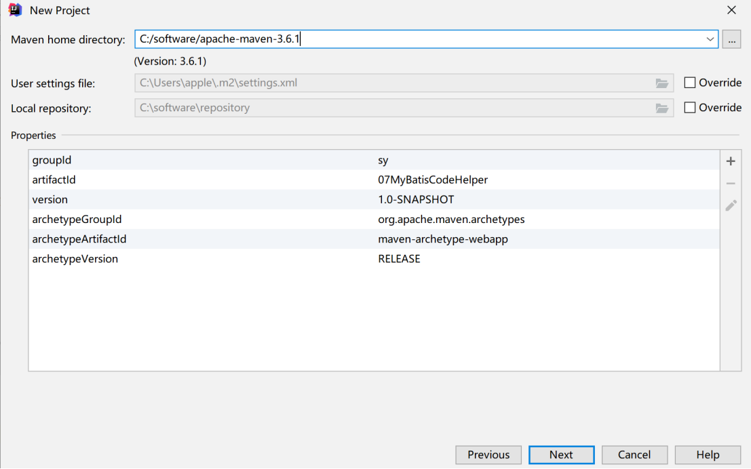Click the value org.apache.maven.archetypes
751x469 pixels.
(x=451, y=219)
